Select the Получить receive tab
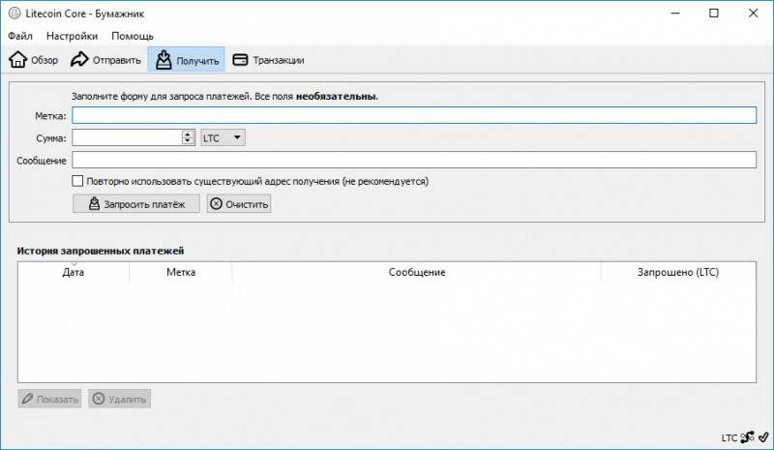The width and height of the screenshot is (774, 450). (186, 60)
